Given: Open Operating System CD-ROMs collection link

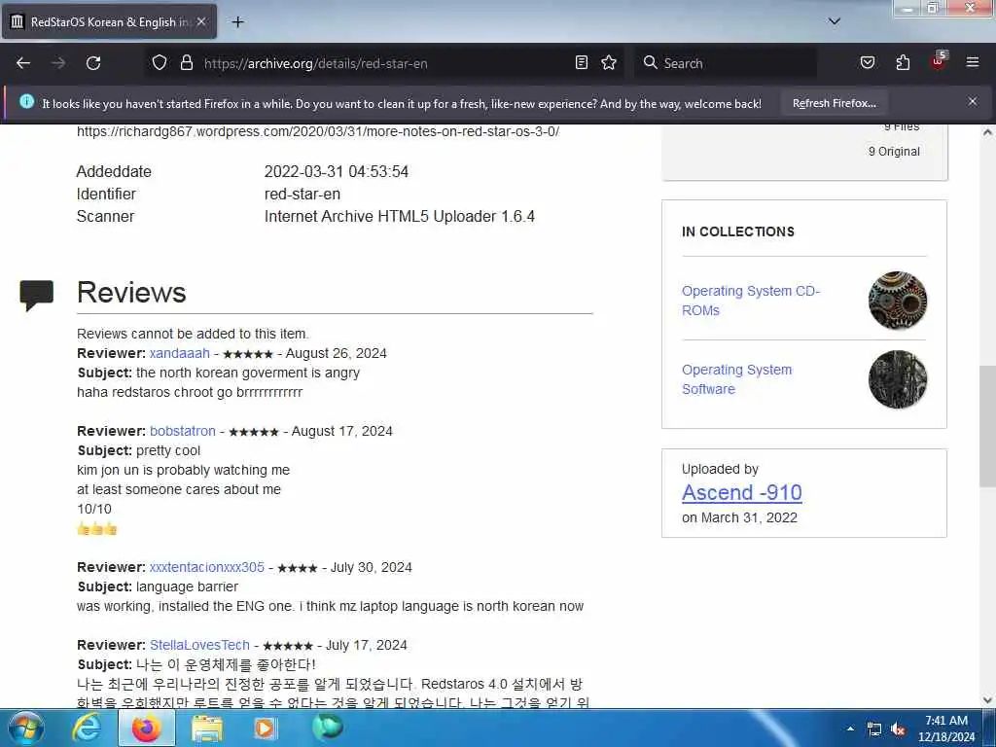Looking at the screenshot, I should click(x=751, y=301).
